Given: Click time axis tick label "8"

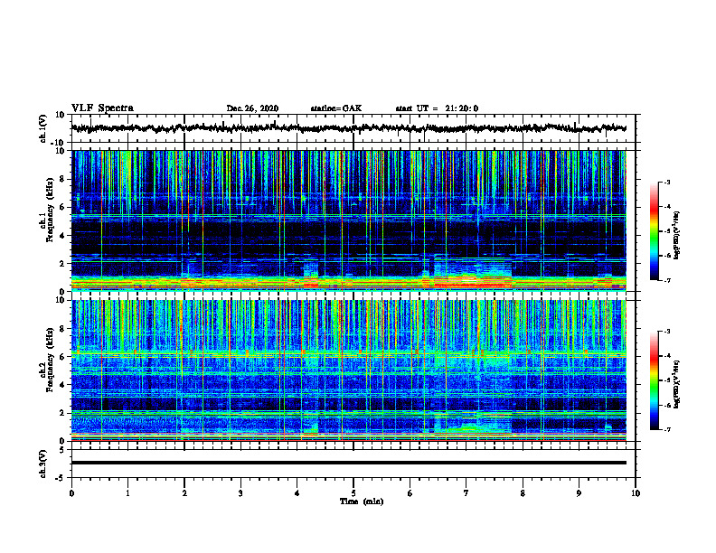Looking at the screenshot, I should click(x=523, y=493).
